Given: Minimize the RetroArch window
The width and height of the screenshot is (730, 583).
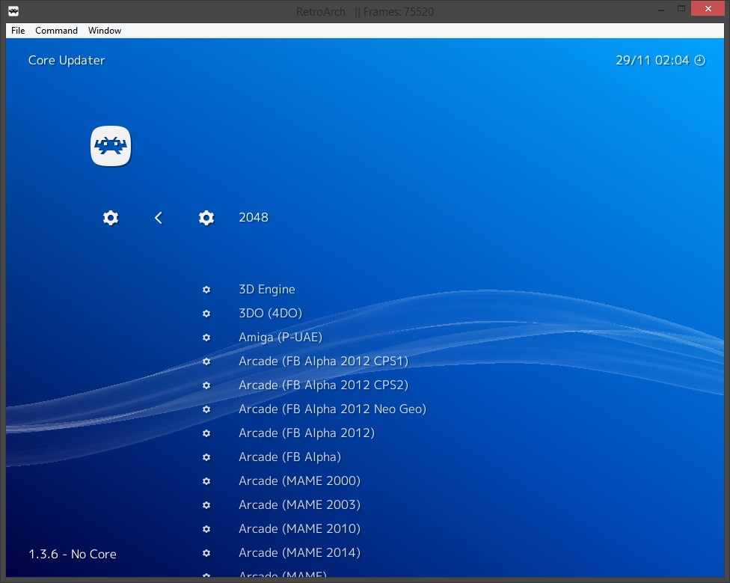Looking at the screenshot, I should tap(661, 9).
